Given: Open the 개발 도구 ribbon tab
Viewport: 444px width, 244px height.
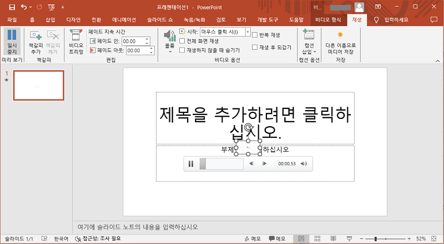Looking at the screenshot, I should coord(268,20).
